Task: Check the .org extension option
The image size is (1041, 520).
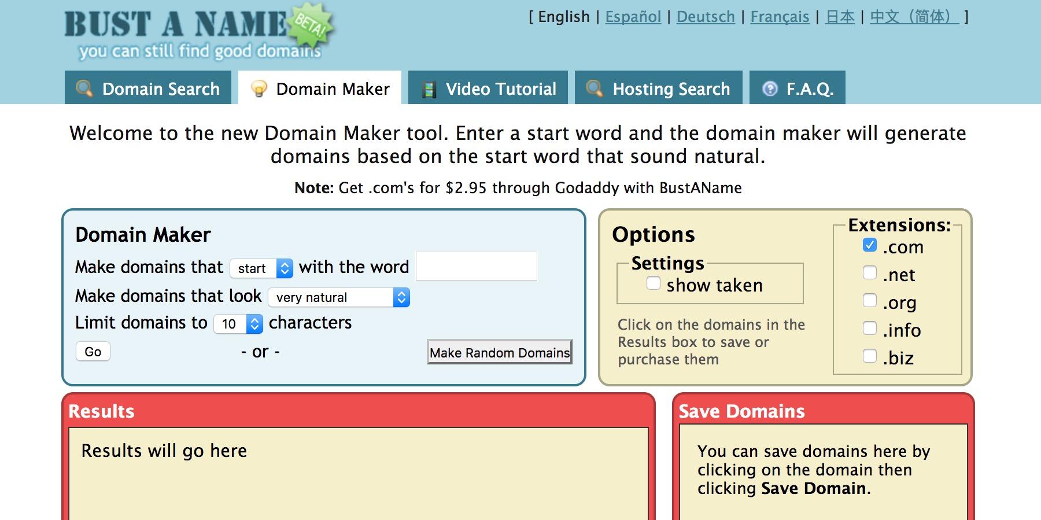Action: [869, 301]
